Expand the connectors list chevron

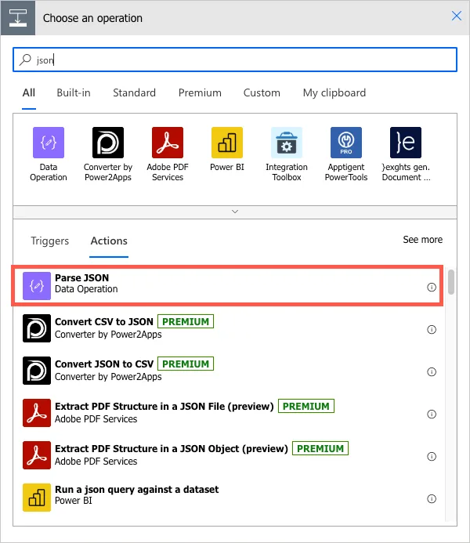(235, 212)
